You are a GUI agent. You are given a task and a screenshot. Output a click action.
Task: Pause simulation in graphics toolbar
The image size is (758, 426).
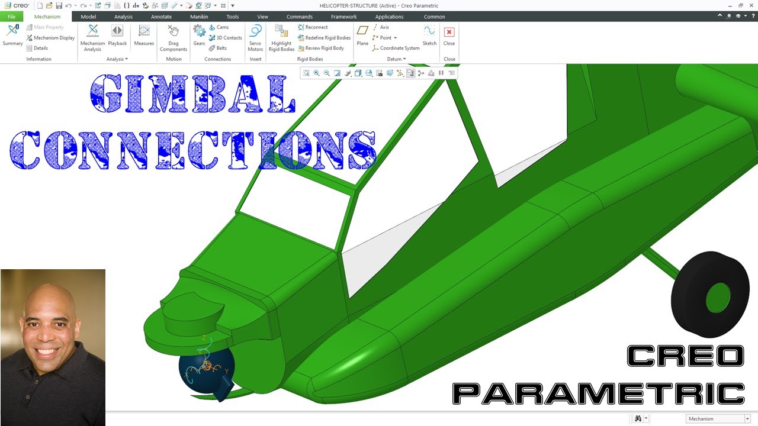click(441, 73)
